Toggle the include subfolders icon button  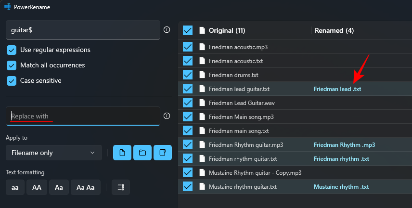coord(163,153)
